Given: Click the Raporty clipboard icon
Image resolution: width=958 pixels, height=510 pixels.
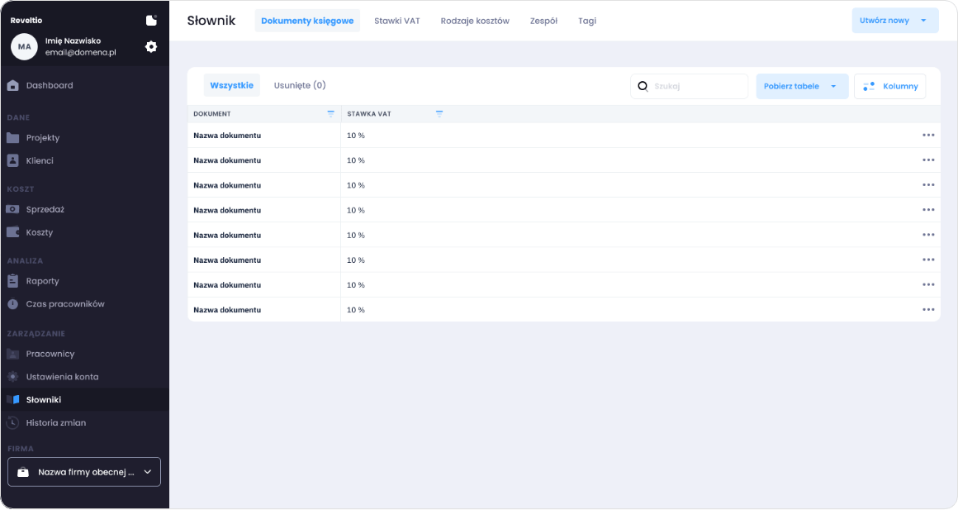Looking at the screenshot, I should point(12,281).
